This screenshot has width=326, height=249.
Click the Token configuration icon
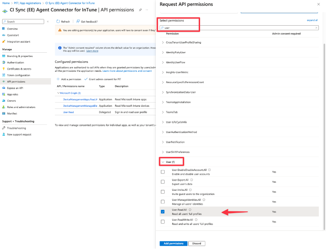[3, 75]
